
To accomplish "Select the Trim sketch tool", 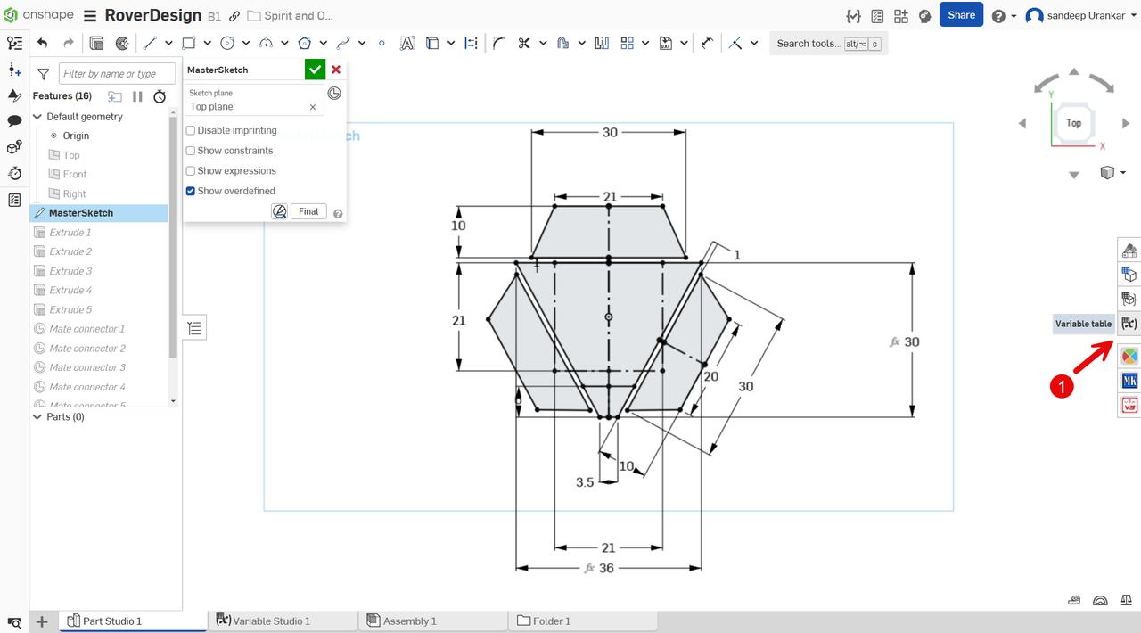I will pyautogui.click(x=524, y=42).
